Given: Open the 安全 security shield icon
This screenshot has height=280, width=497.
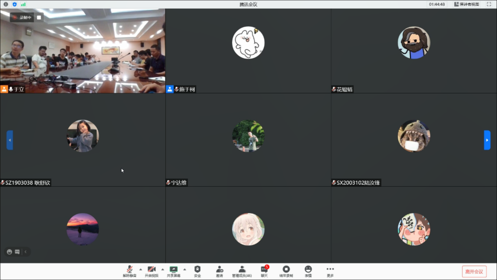Looking at the screenshot, I should [x=197, y=271].
